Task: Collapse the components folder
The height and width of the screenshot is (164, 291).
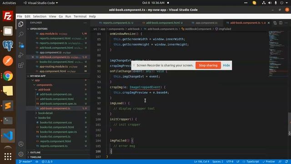Action: tap(44, 85)
